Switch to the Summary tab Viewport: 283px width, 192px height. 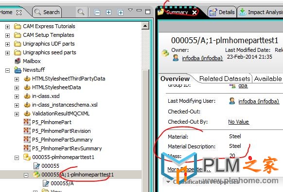(x=177, y=12)
